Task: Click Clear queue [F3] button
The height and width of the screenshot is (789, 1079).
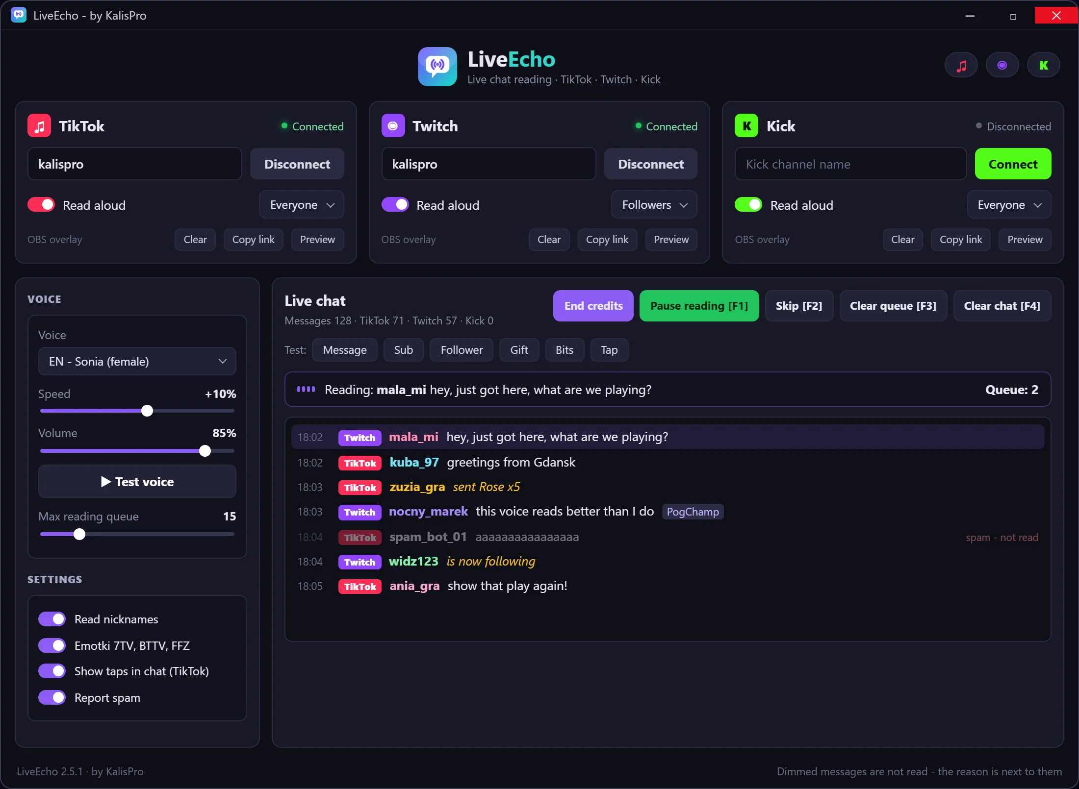Action: click(x=893, y=306)
